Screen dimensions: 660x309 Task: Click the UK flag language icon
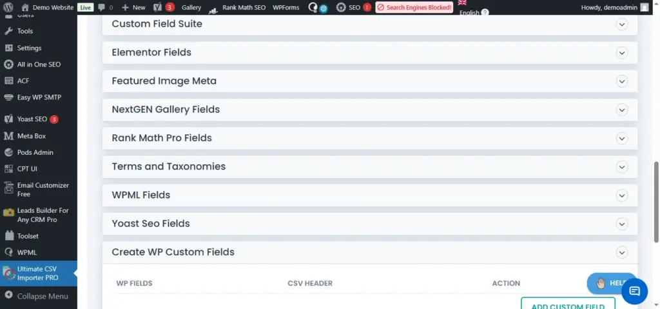coord(462,3)
